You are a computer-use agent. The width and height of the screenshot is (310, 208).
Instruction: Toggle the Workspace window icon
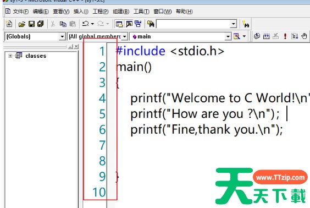coord(119,24)
